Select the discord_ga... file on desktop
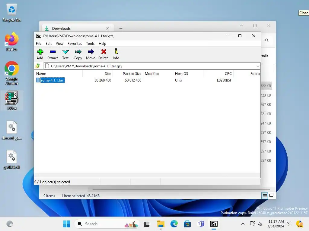This screenshot has width=309, height=231. pos(12,130)
